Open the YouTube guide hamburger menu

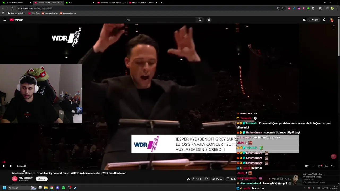click(x=5, y=20)
